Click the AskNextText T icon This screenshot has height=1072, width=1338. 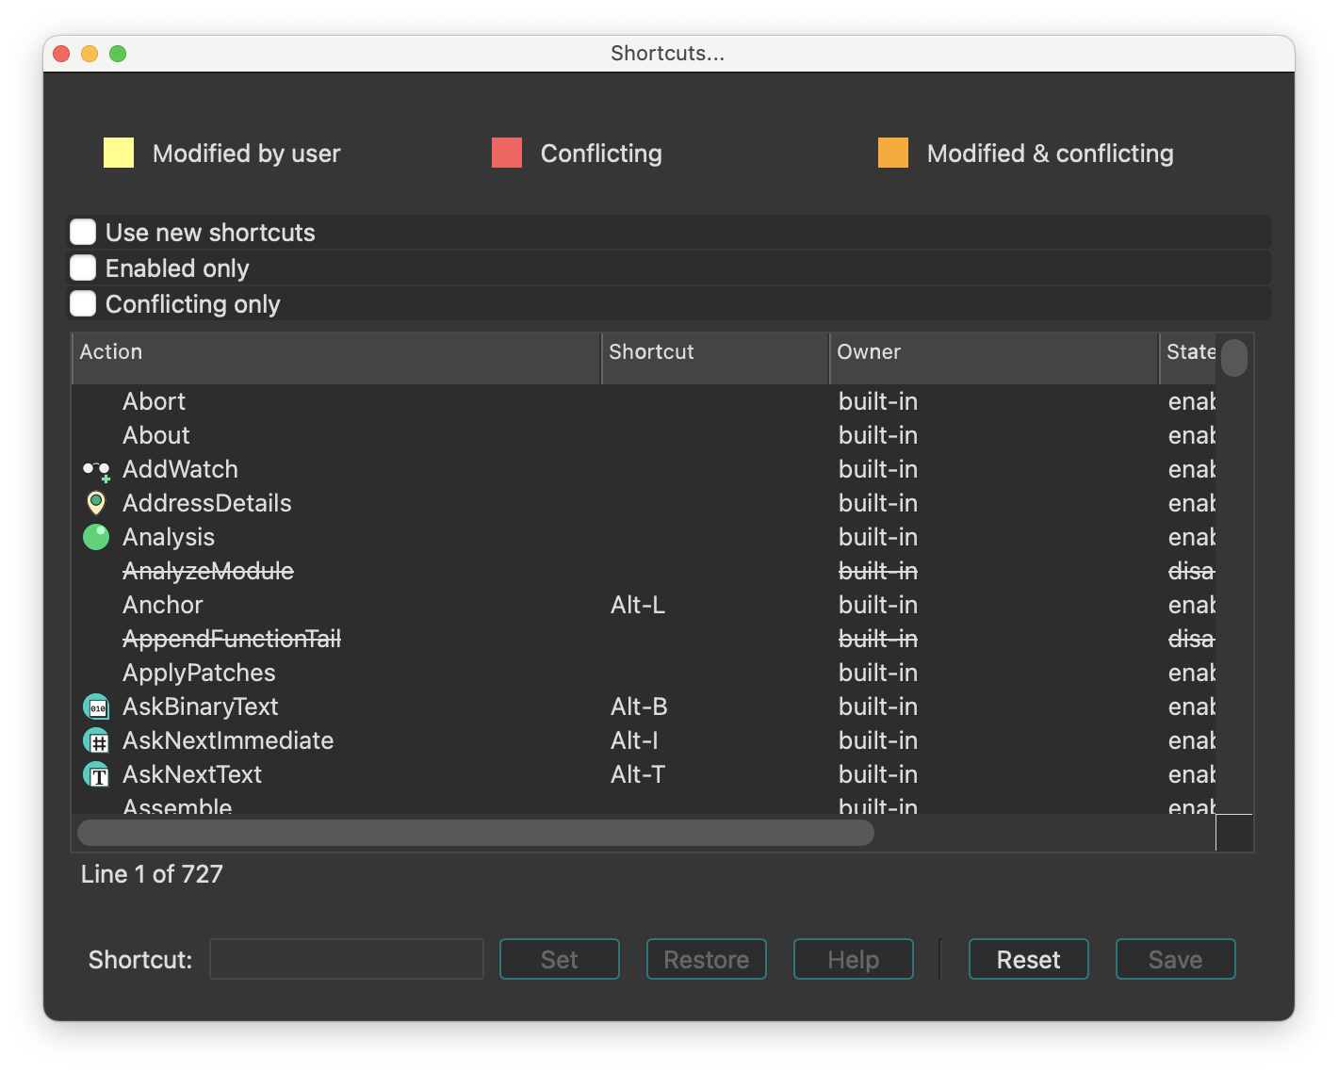(96, 774)
